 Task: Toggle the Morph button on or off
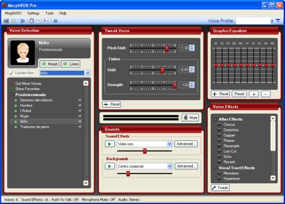point(49,64)
